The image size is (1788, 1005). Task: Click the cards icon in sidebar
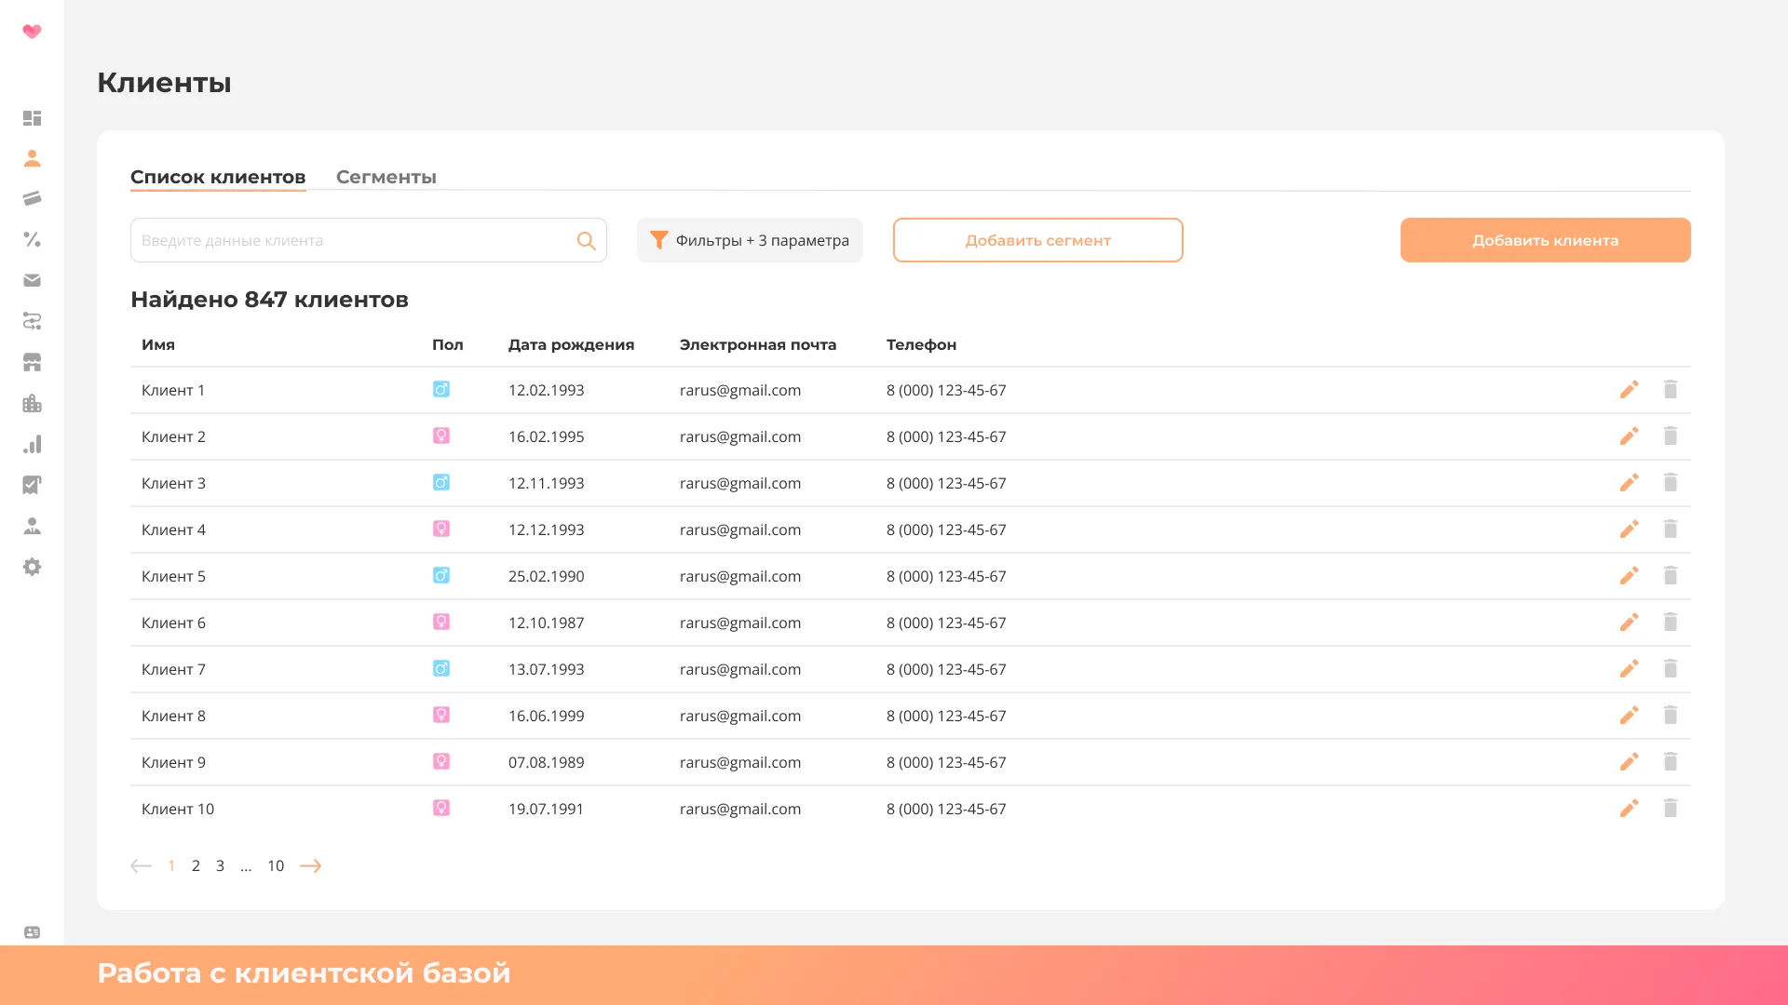pyautogui.click(x=32, y=198)
